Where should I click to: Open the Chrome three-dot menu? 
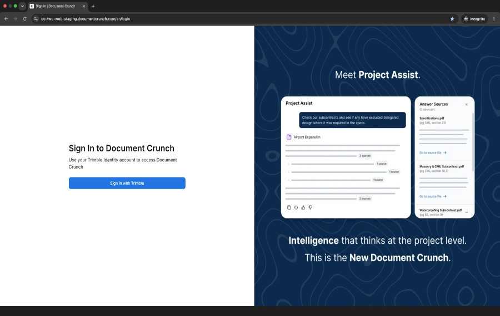[x=494, y=19]
